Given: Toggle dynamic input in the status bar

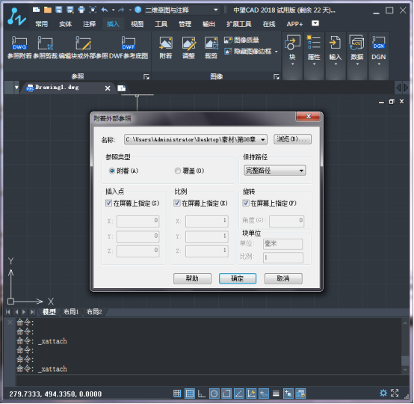Looking at the screenshot, I should pyautogui.click(x=264, y=394).
